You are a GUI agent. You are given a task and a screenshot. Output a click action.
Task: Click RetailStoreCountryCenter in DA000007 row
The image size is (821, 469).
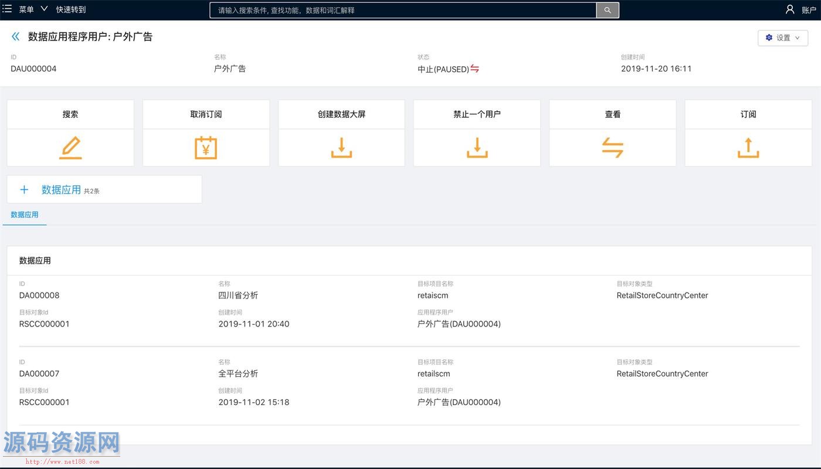[x=663, y=373]
